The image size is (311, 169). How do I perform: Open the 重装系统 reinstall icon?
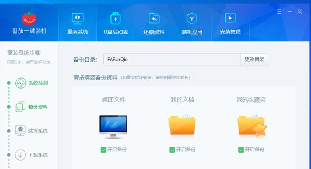point(77,19)
